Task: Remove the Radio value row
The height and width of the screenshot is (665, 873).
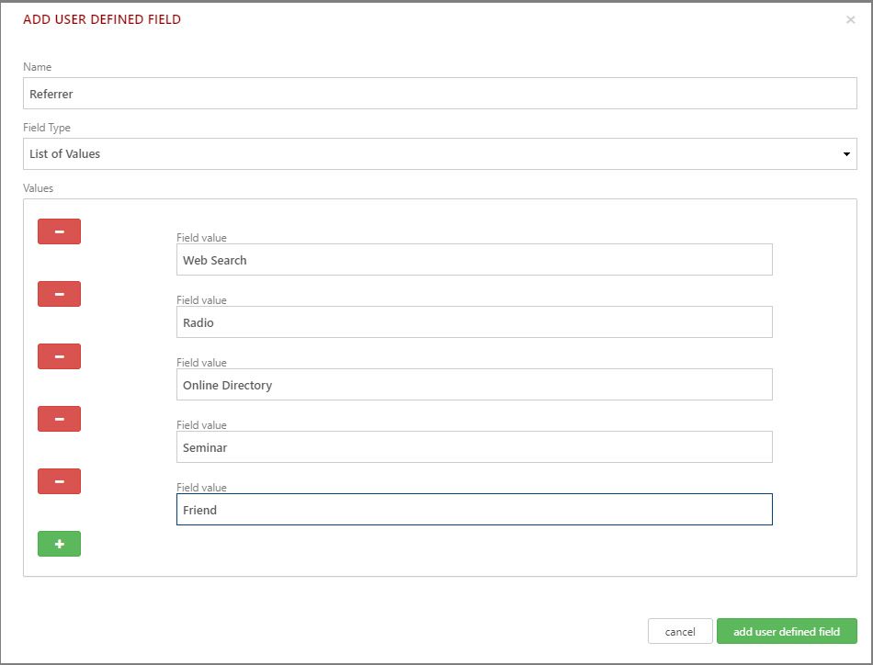Action: (59, 294)
